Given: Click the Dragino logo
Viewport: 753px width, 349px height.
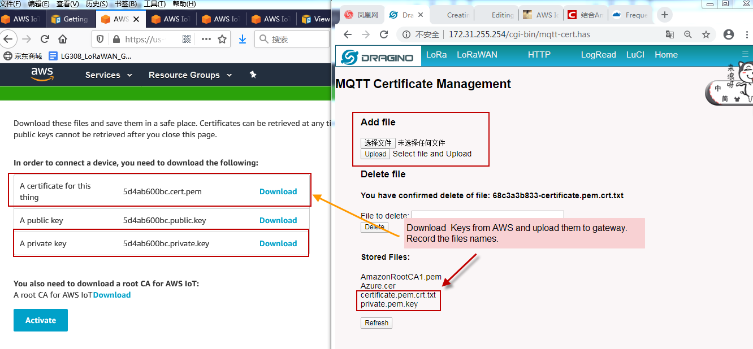Looking at the screenshot, I should (x=378, y=56).
